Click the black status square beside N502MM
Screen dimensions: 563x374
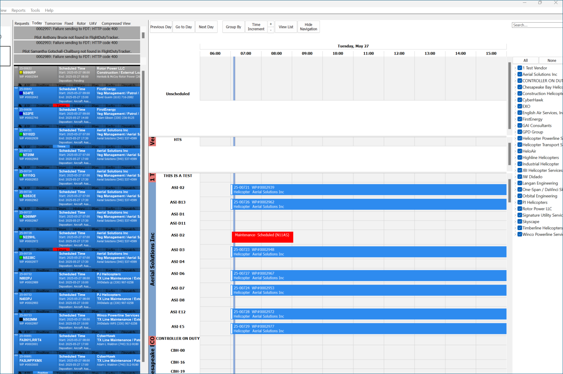pyautogui.click(x=21, y=319)
